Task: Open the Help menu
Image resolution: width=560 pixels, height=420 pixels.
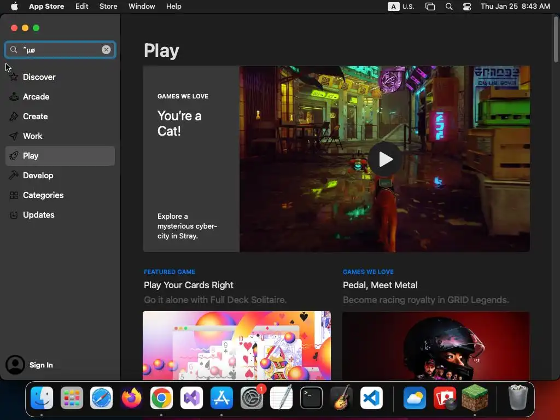Action: (173, 7)
